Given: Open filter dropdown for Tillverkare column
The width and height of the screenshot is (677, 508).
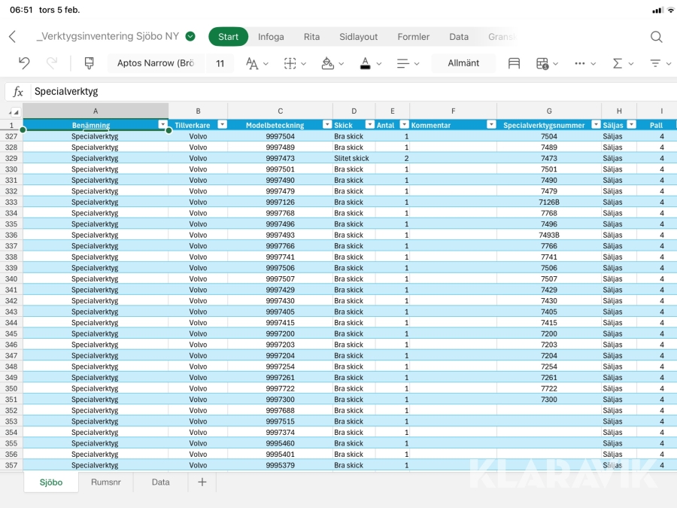Looking at the screenshot, I should click(x=222, y=125).
